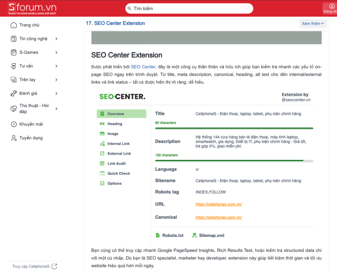
Task: Follow the SEO Center hyperlink in paragraph
Action: tap(143, 67)
